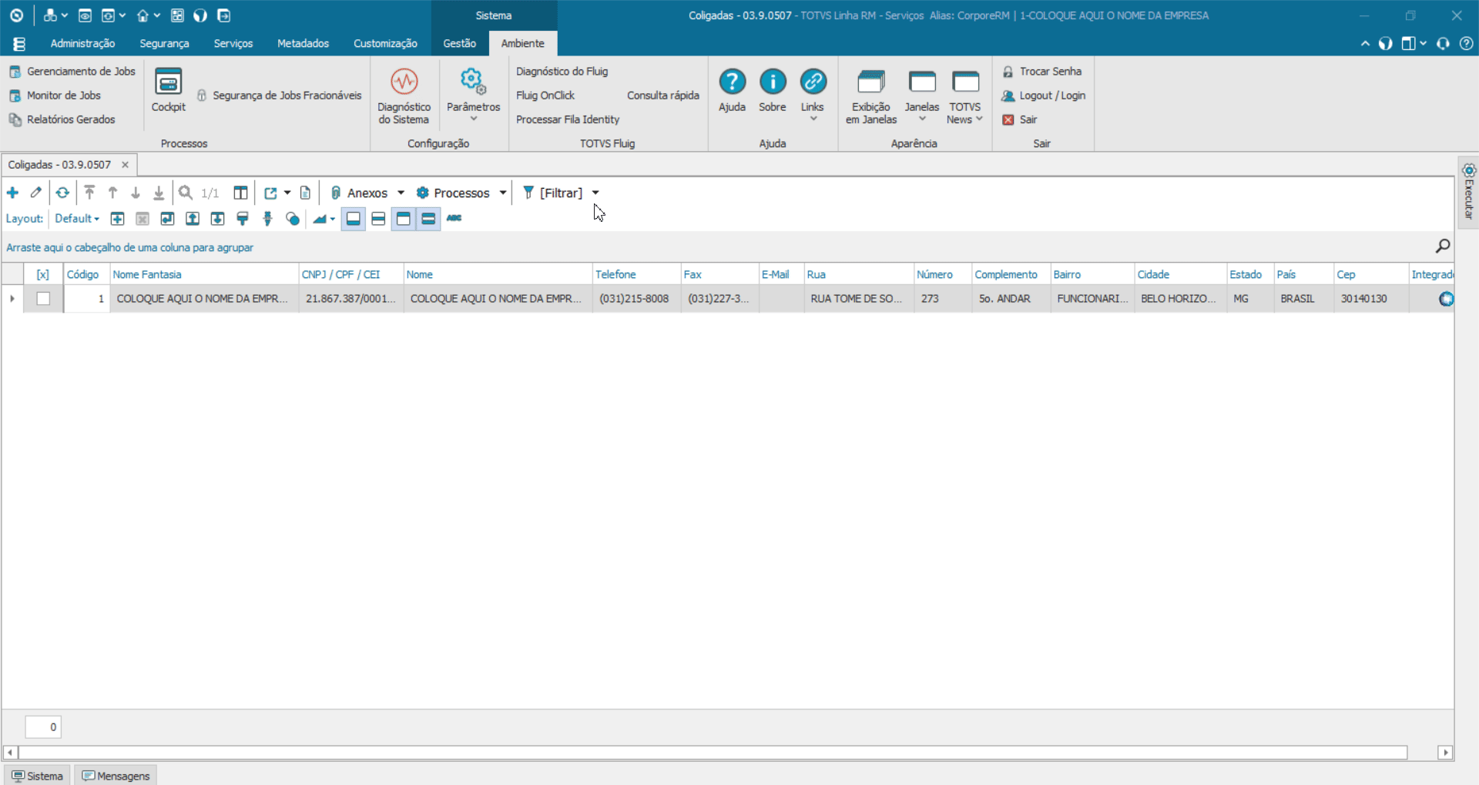Tick the checkbox for row 1
The width and height of the screenshot is (1479, 785).
pyautogui.click(x=43, y=299)
